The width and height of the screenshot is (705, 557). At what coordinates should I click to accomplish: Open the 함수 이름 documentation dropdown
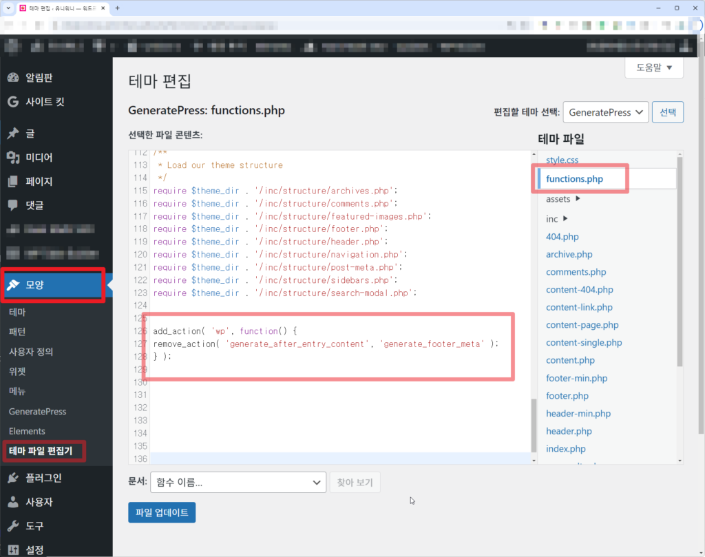(x=238, y=483)
